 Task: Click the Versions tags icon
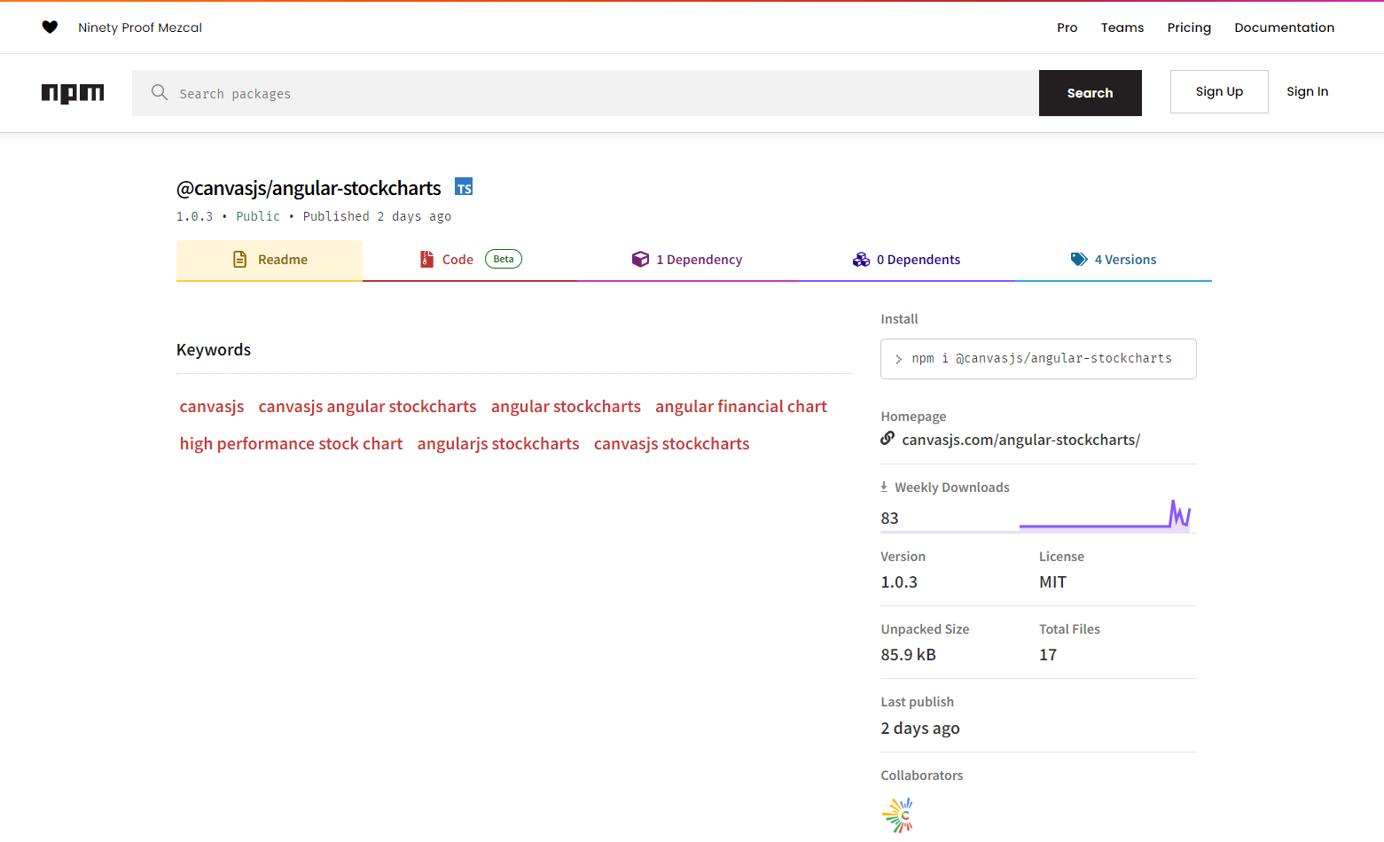(1079, 259)
